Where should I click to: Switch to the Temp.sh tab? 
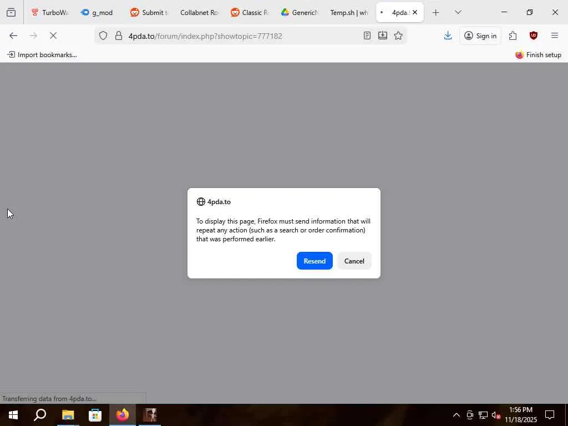pyautogui.click(x=349, y=12)
